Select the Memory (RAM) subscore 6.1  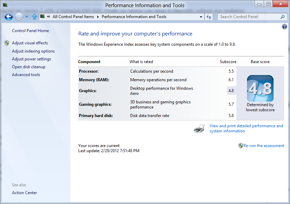pyautogui.click(x=231, y=80)
